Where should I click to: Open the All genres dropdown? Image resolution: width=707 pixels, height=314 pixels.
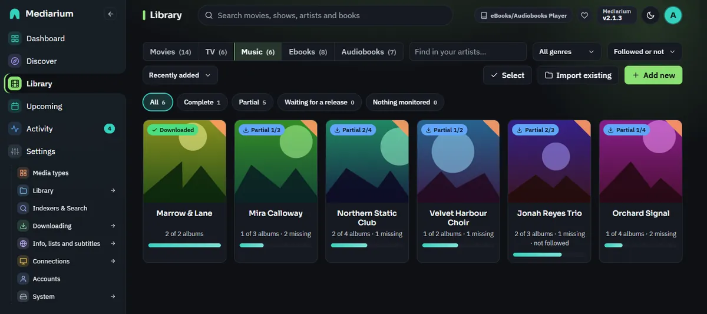567,52
